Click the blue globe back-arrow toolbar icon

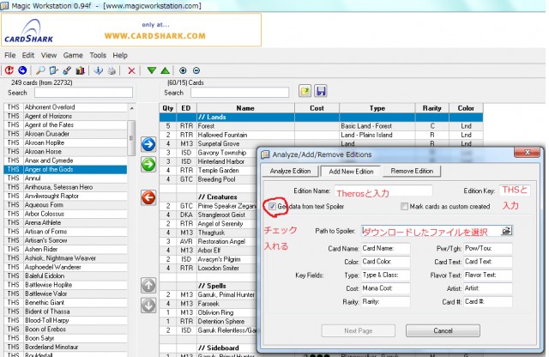tap(22, 70)
